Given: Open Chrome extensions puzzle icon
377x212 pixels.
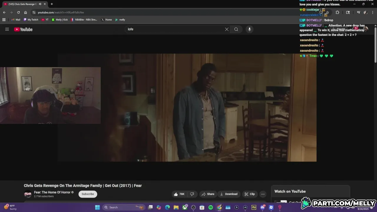Looking at the screenshot, I should pos(337,12).
